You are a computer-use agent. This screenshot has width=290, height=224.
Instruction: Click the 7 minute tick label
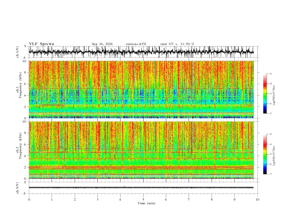tap(189, 199)
